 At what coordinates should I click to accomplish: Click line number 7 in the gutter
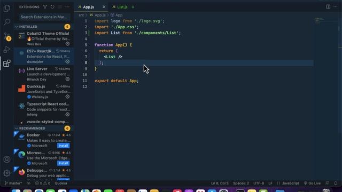[x=86, y=57]
